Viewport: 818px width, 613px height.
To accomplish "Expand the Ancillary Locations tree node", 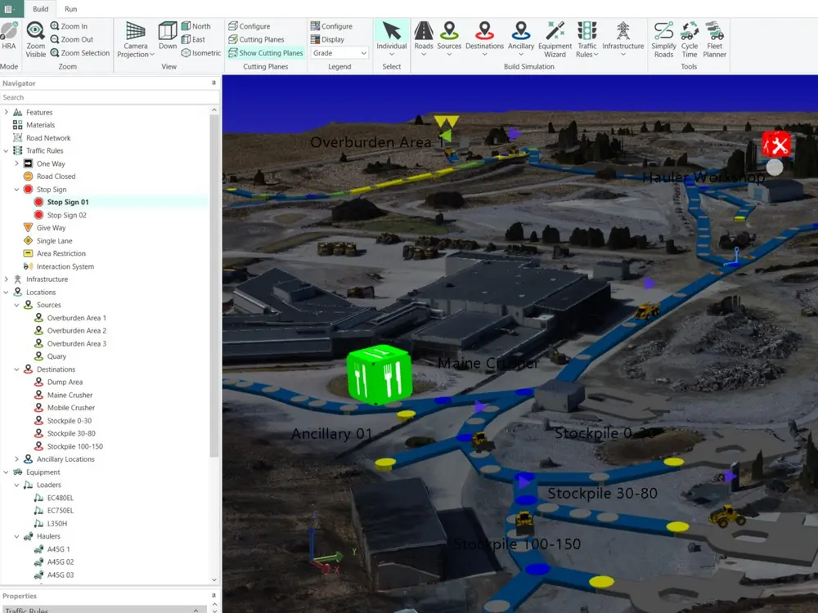I will (x=16, y=459).
